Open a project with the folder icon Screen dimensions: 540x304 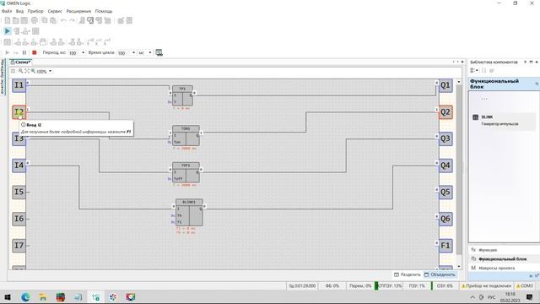(16, 20)
